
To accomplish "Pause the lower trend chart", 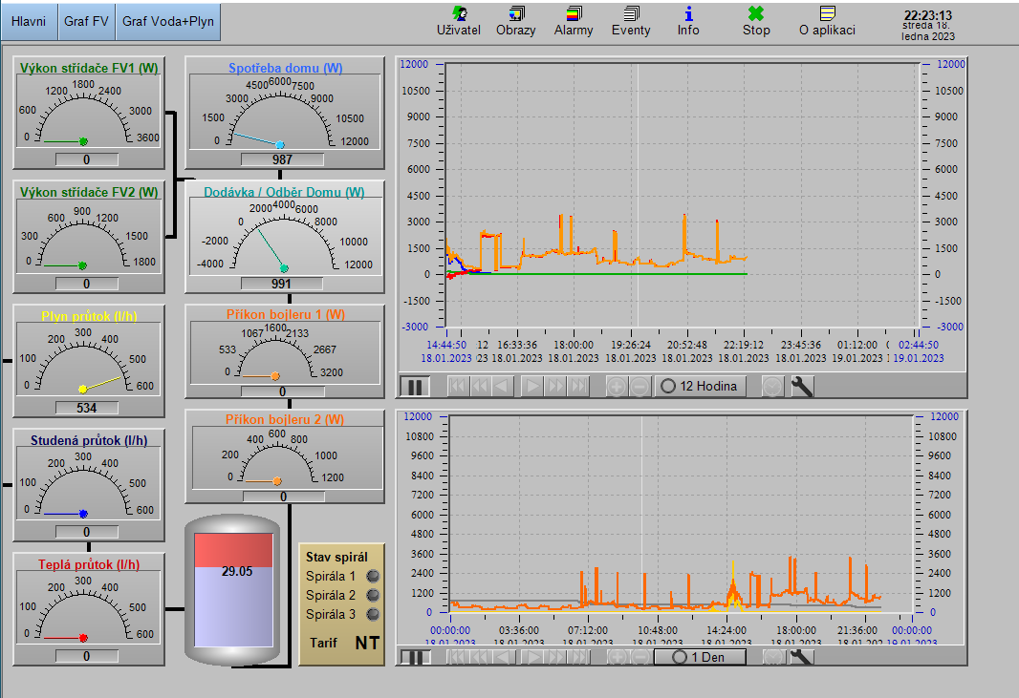I will point(415,657).
